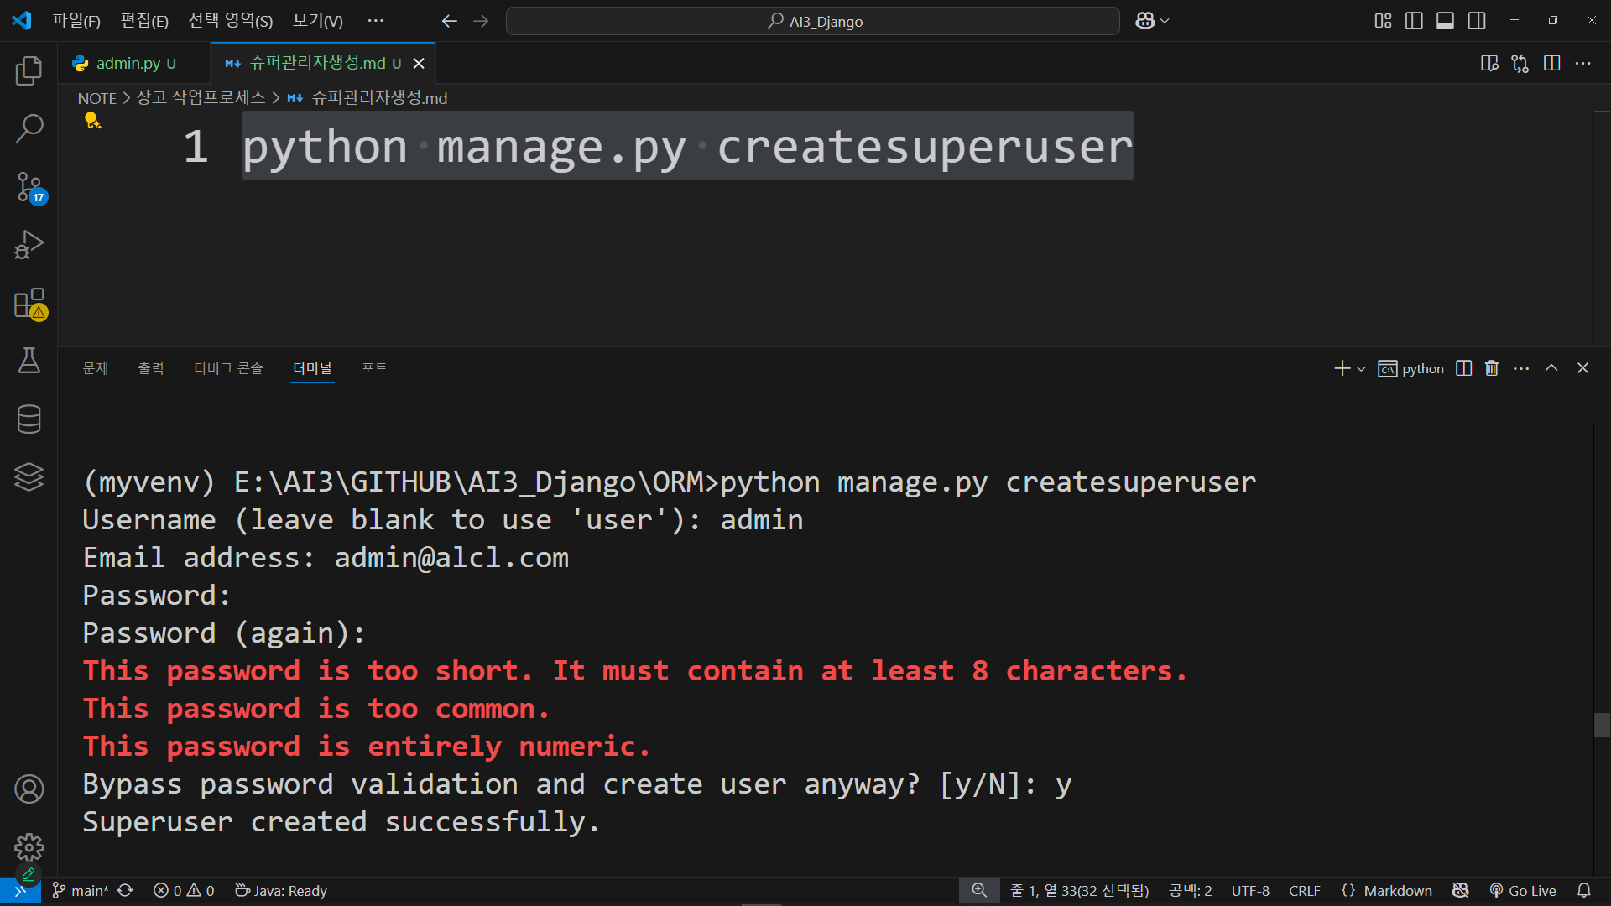Viewport: 1611px width, 906px height.
Task: Open the Testing flask icon
Action: pos(29,361)
